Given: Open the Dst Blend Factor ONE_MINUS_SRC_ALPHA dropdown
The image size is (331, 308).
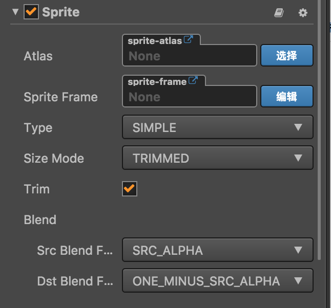Looking at the screenshot, I should tap(217, 281).
